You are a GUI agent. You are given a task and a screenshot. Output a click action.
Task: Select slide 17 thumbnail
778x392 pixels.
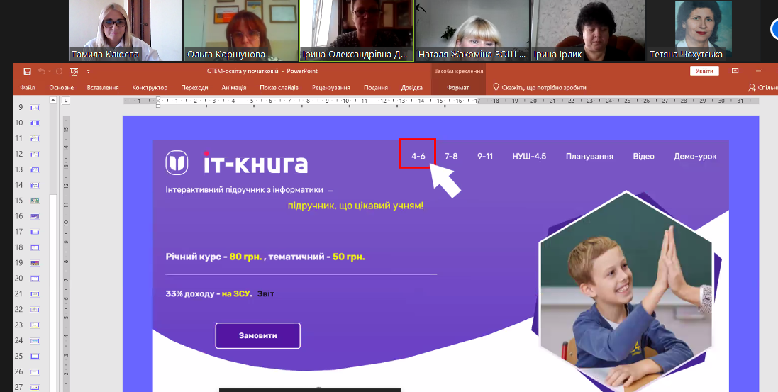coord(35,232)
